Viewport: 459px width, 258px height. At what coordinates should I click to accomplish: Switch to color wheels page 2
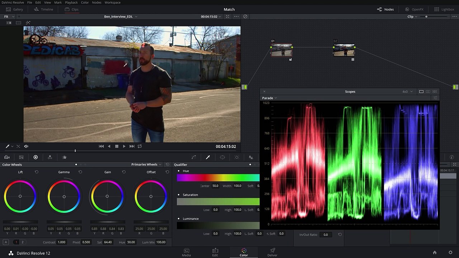pos(22,242)
